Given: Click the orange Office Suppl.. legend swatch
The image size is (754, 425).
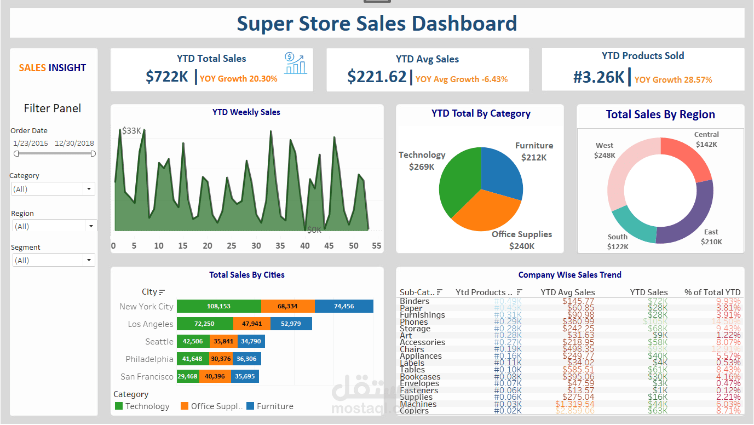Looking at the screenshot, I should click(x=185, y=406).
